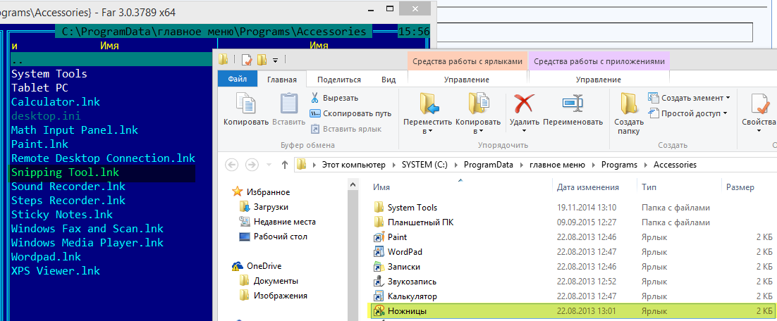Click the Свойства icon with checkmark
The width and height of the screenshot is (777, 321).
(759, 104)
